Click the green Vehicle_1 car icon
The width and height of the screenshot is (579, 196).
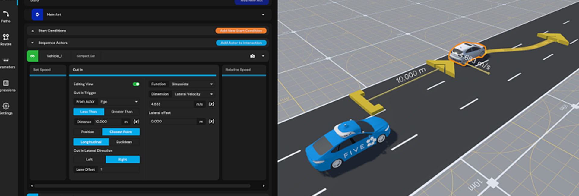pos(33,56)
